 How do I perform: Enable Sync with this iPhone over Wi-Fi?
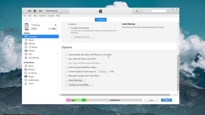tap(66, 59)
